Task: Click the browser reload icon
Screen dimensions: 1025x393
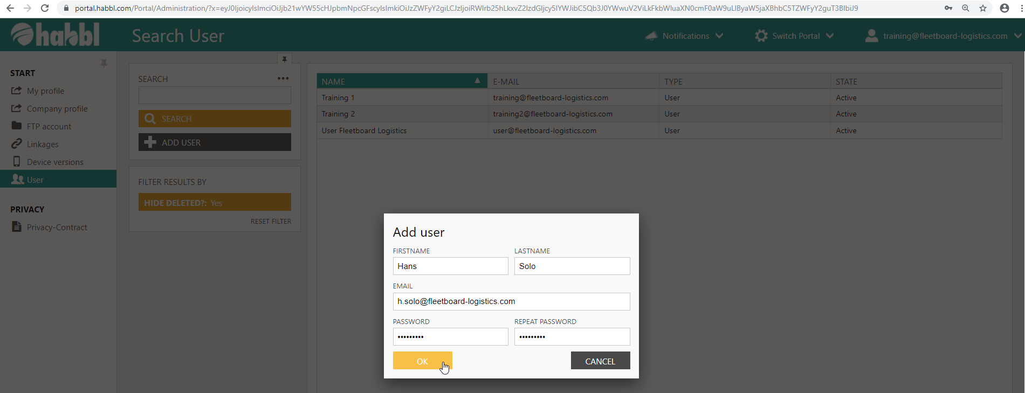Action: point(45,8)
